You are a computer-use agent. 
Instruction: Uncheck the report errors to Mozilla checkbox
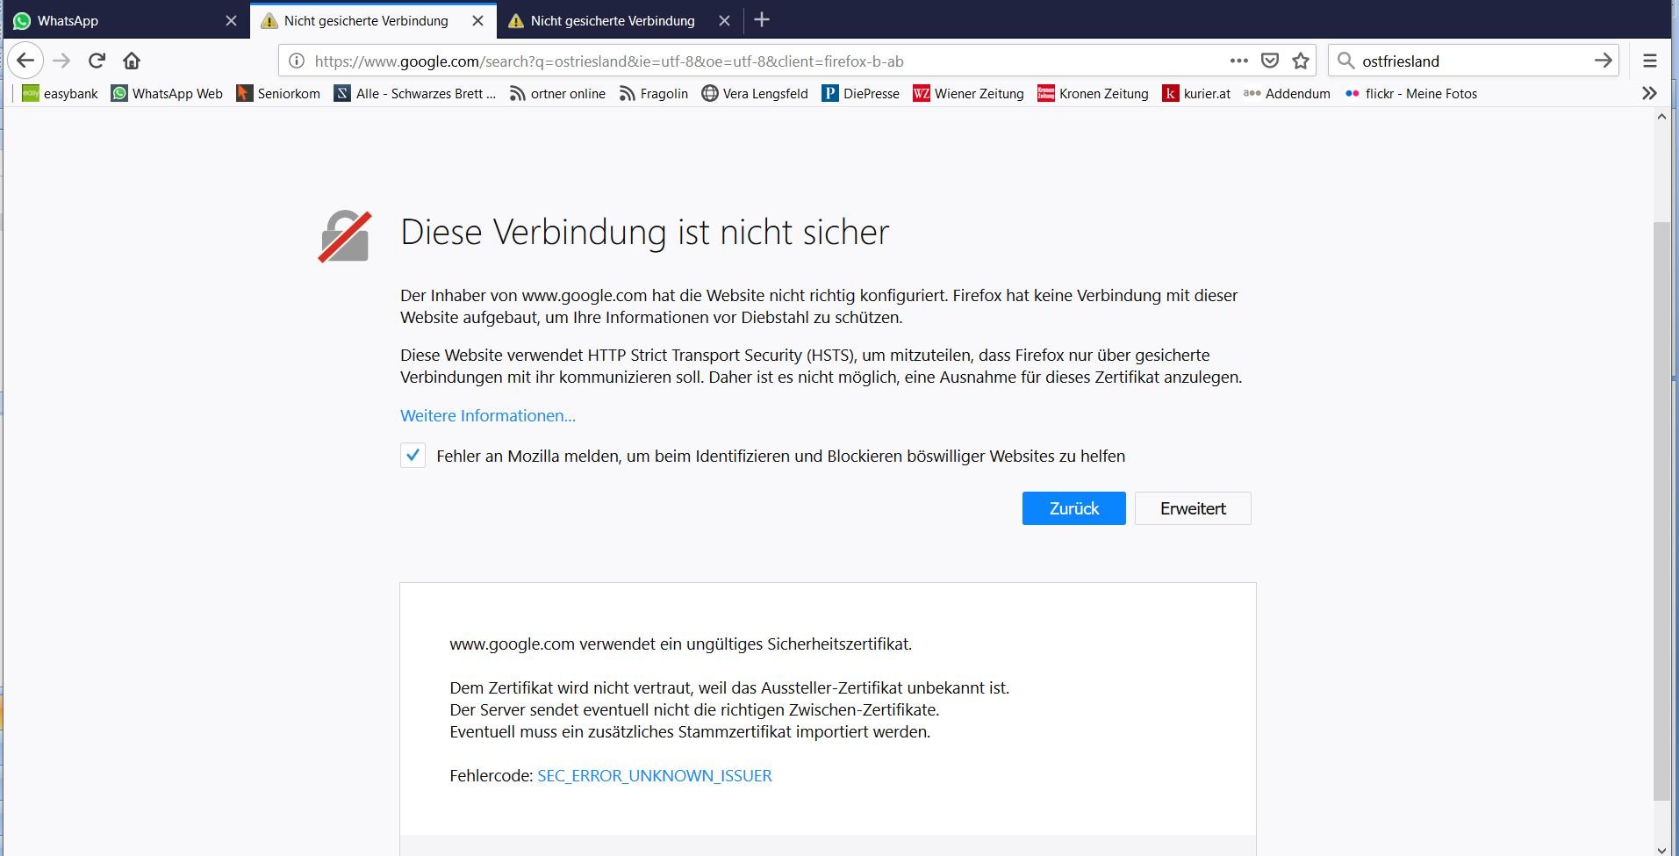413,456
